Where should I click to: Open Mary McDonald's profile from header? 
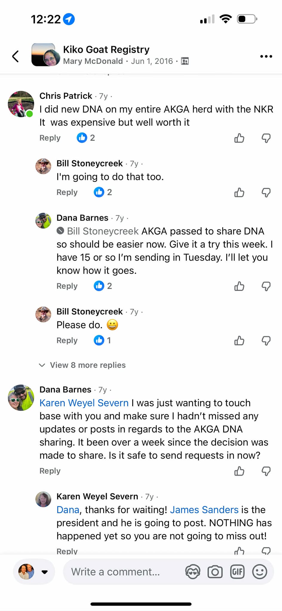pos(93,61)
